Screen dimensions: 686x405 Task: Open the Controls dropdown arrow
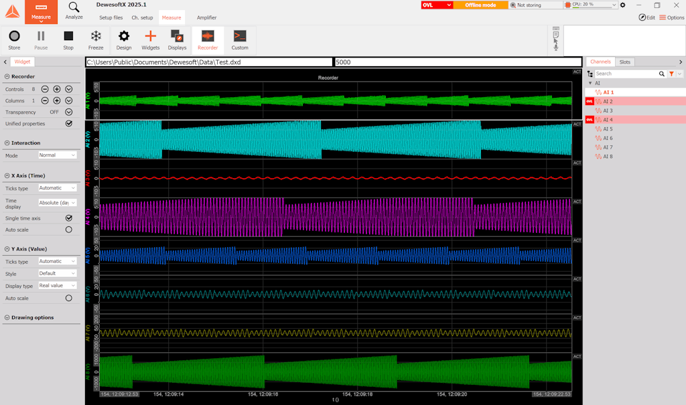69,89
